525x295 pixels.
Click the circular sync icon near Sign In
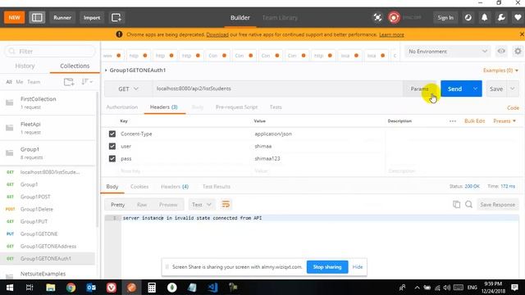coord(468,17)
